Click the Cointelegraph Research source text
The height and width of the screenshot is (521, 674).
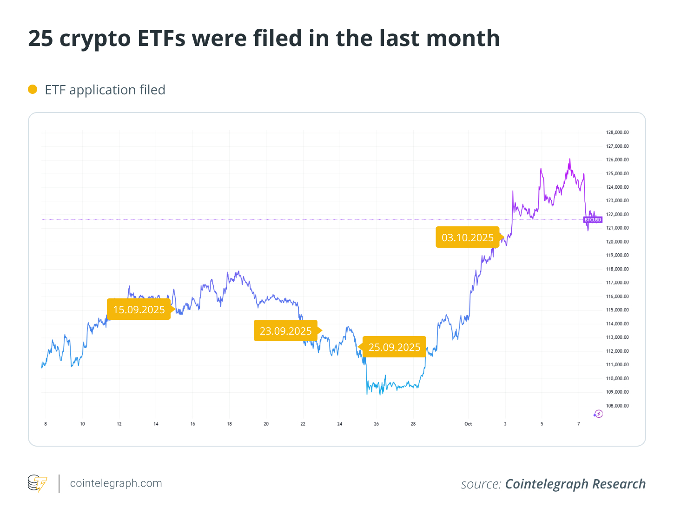(575, 484)
